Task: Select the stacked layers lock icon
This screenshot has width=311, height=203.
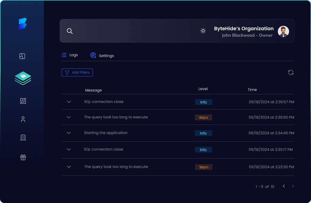Action: pyautogui.click(x=23, y=78)
